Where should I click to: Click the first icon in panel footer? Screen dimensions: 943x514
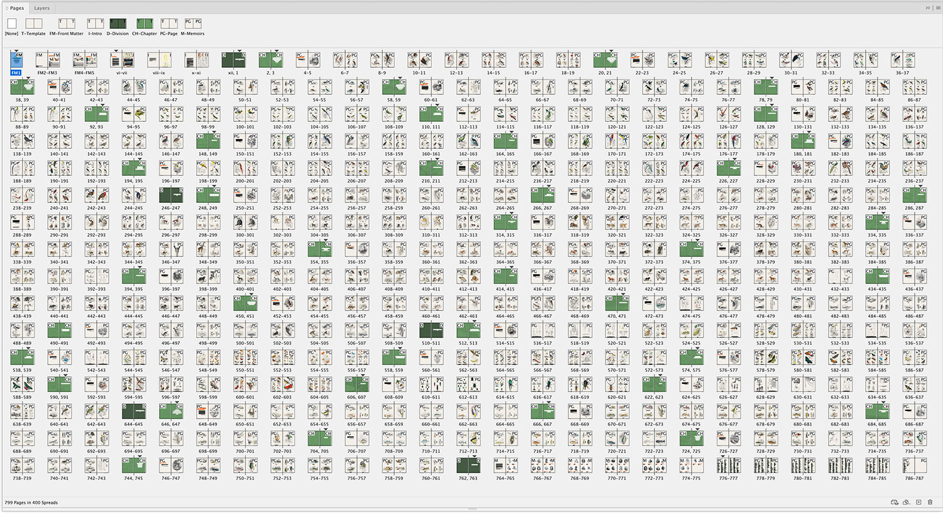(x=894, y=503)
